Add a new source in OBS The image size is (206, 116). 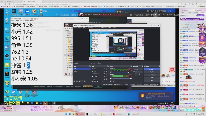coord(92,81)
